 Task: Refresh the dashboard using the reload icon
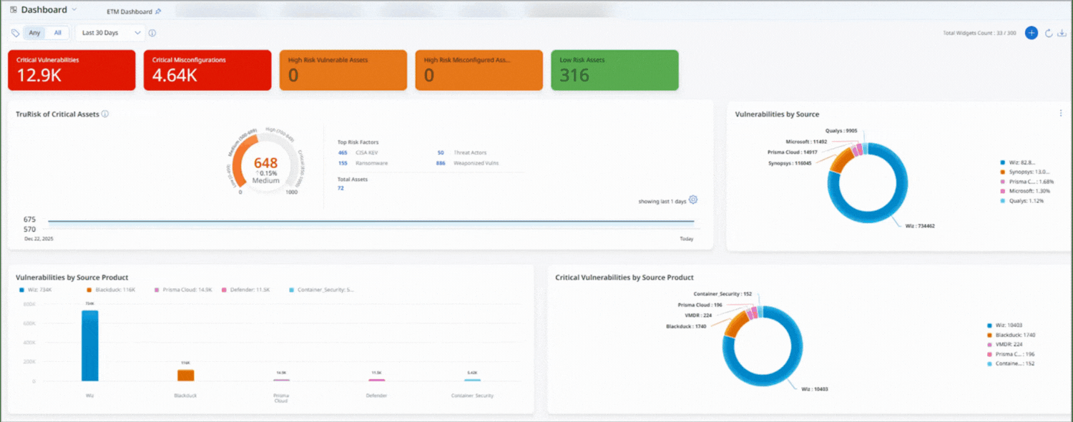[x=1049, y=33]
